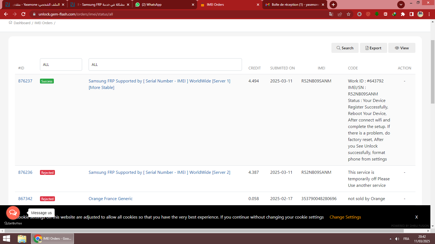Viewport: 435px width, 244px height.
Task: Open order 876236
Action: coord(25,172)
